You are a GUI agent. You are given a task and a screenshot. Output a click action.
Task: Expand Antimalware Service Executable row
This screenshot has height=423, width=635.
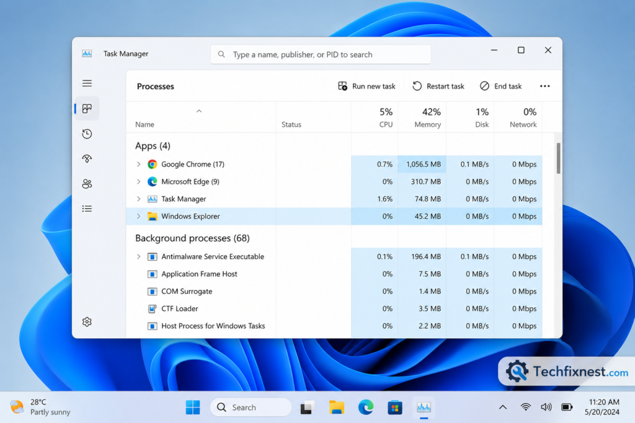[138, 257]
